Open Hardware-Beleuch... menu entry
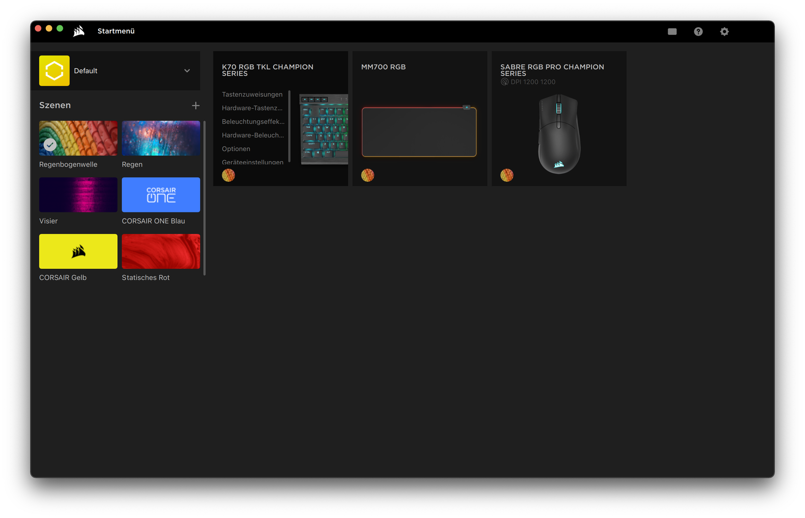Screen dimensions: 805x518 click(x=253, y=135)
